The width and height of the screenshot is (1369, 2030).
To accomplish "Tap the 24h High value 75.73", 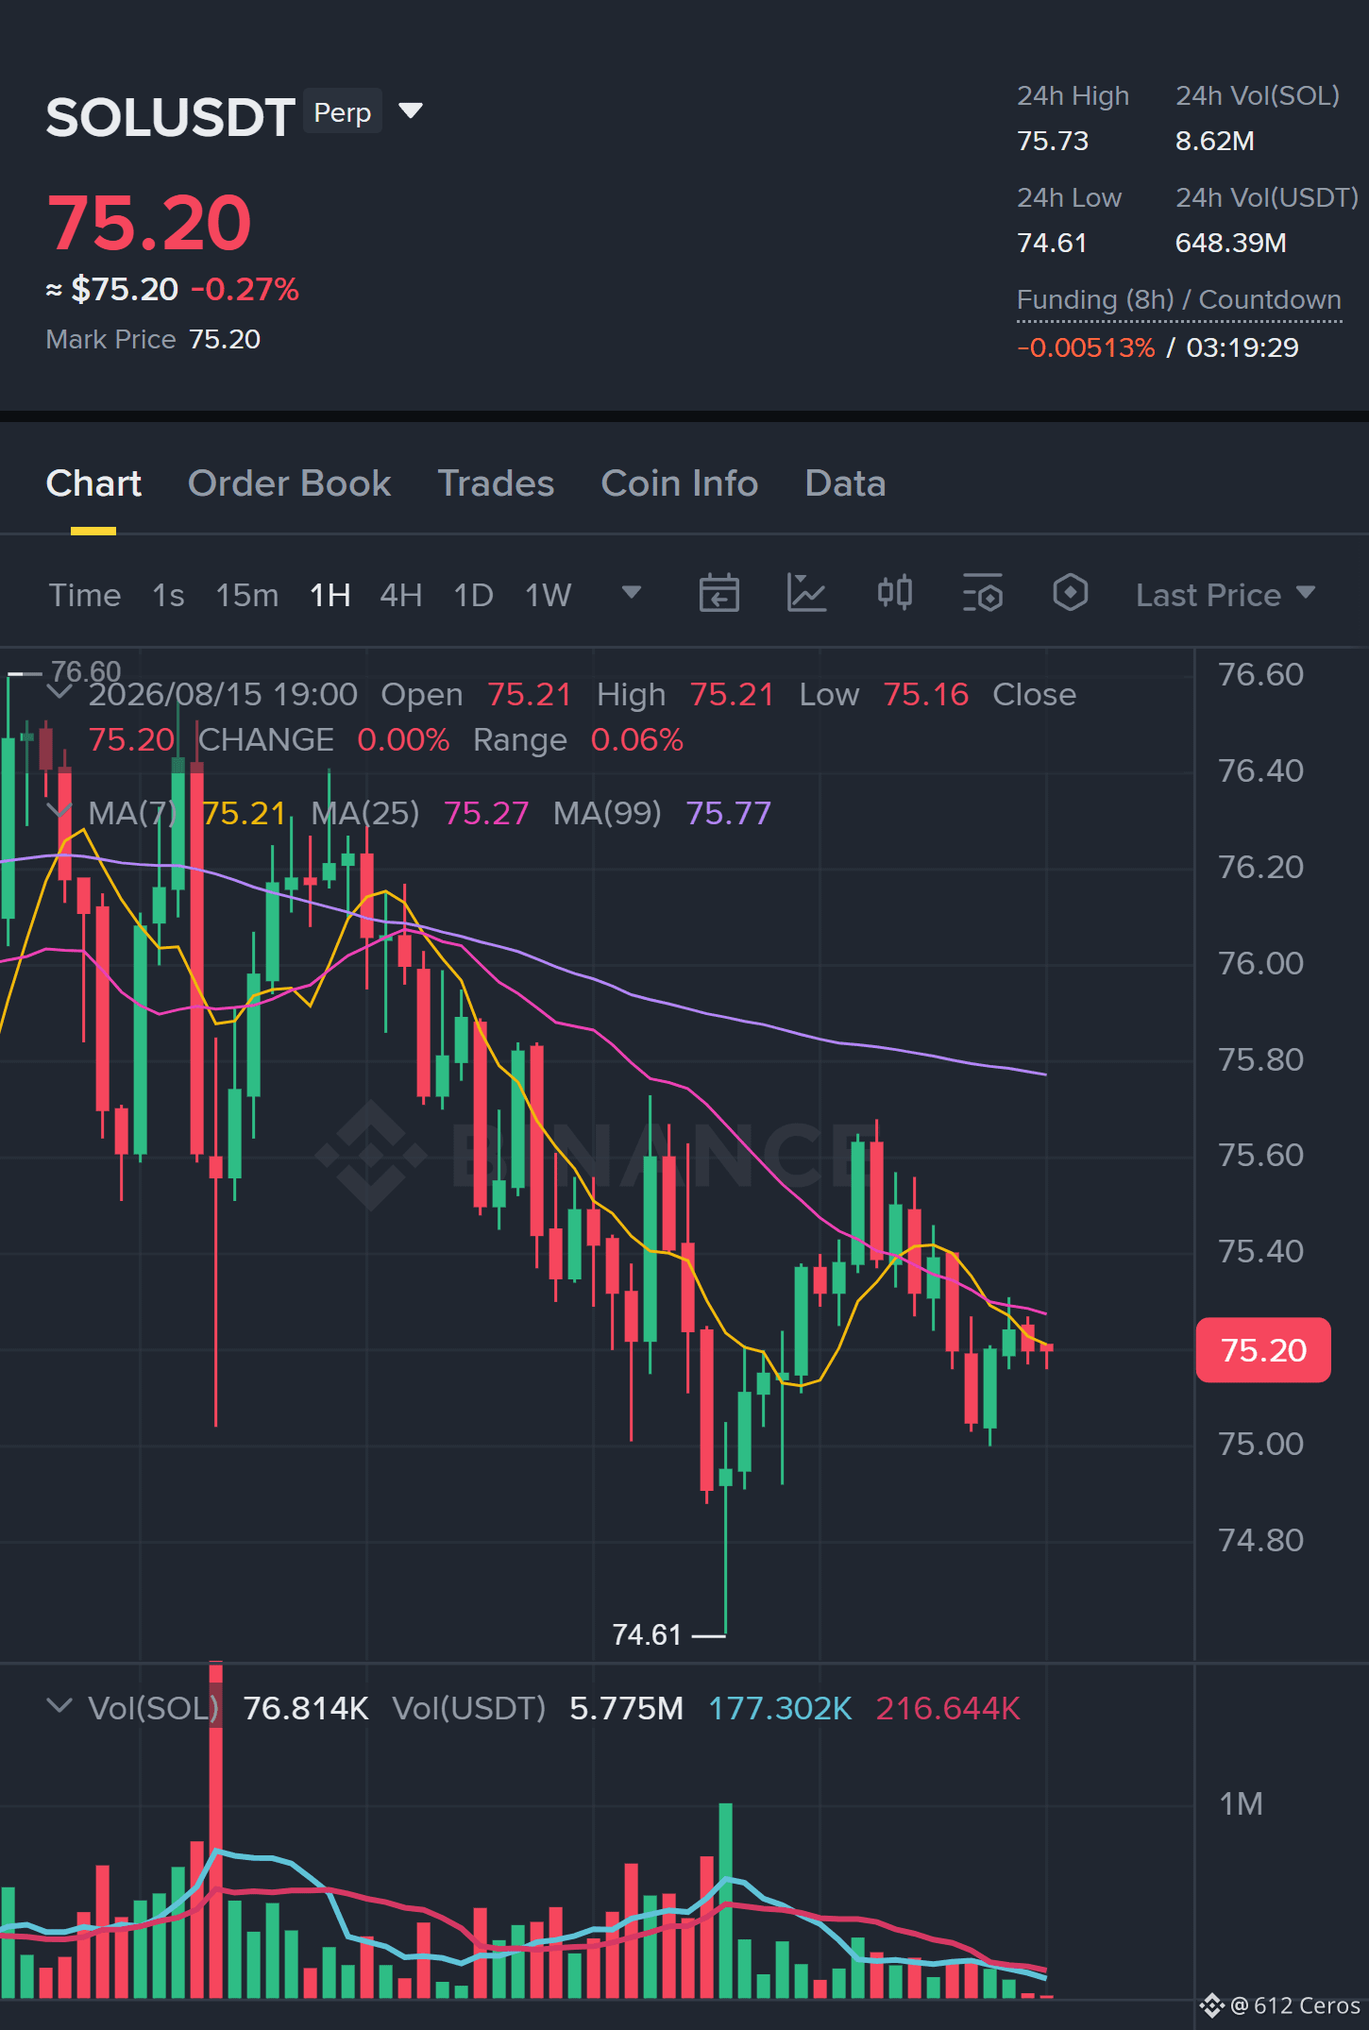I will tap(1053, 141).
